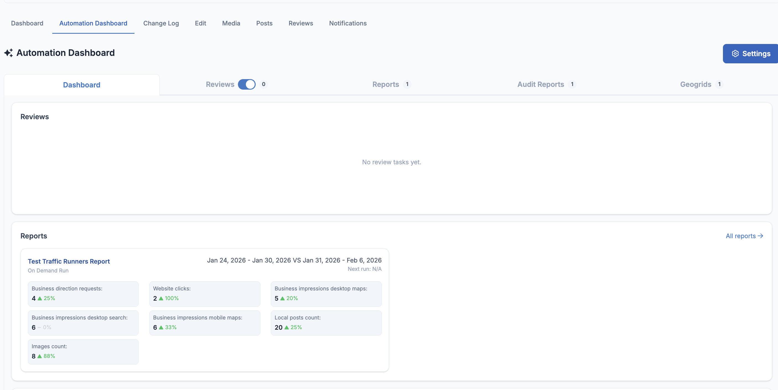Image resolution: width=778 pixels, height=390 pixels.
Task: Click the up triangle in Local posts count
Action: [286, 327]
